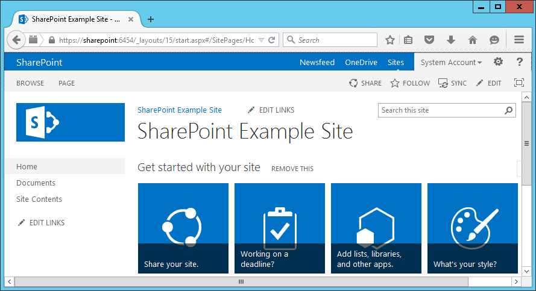Open the settings gear menu
This screenshot has width=536, height=291.
point(498,62)
